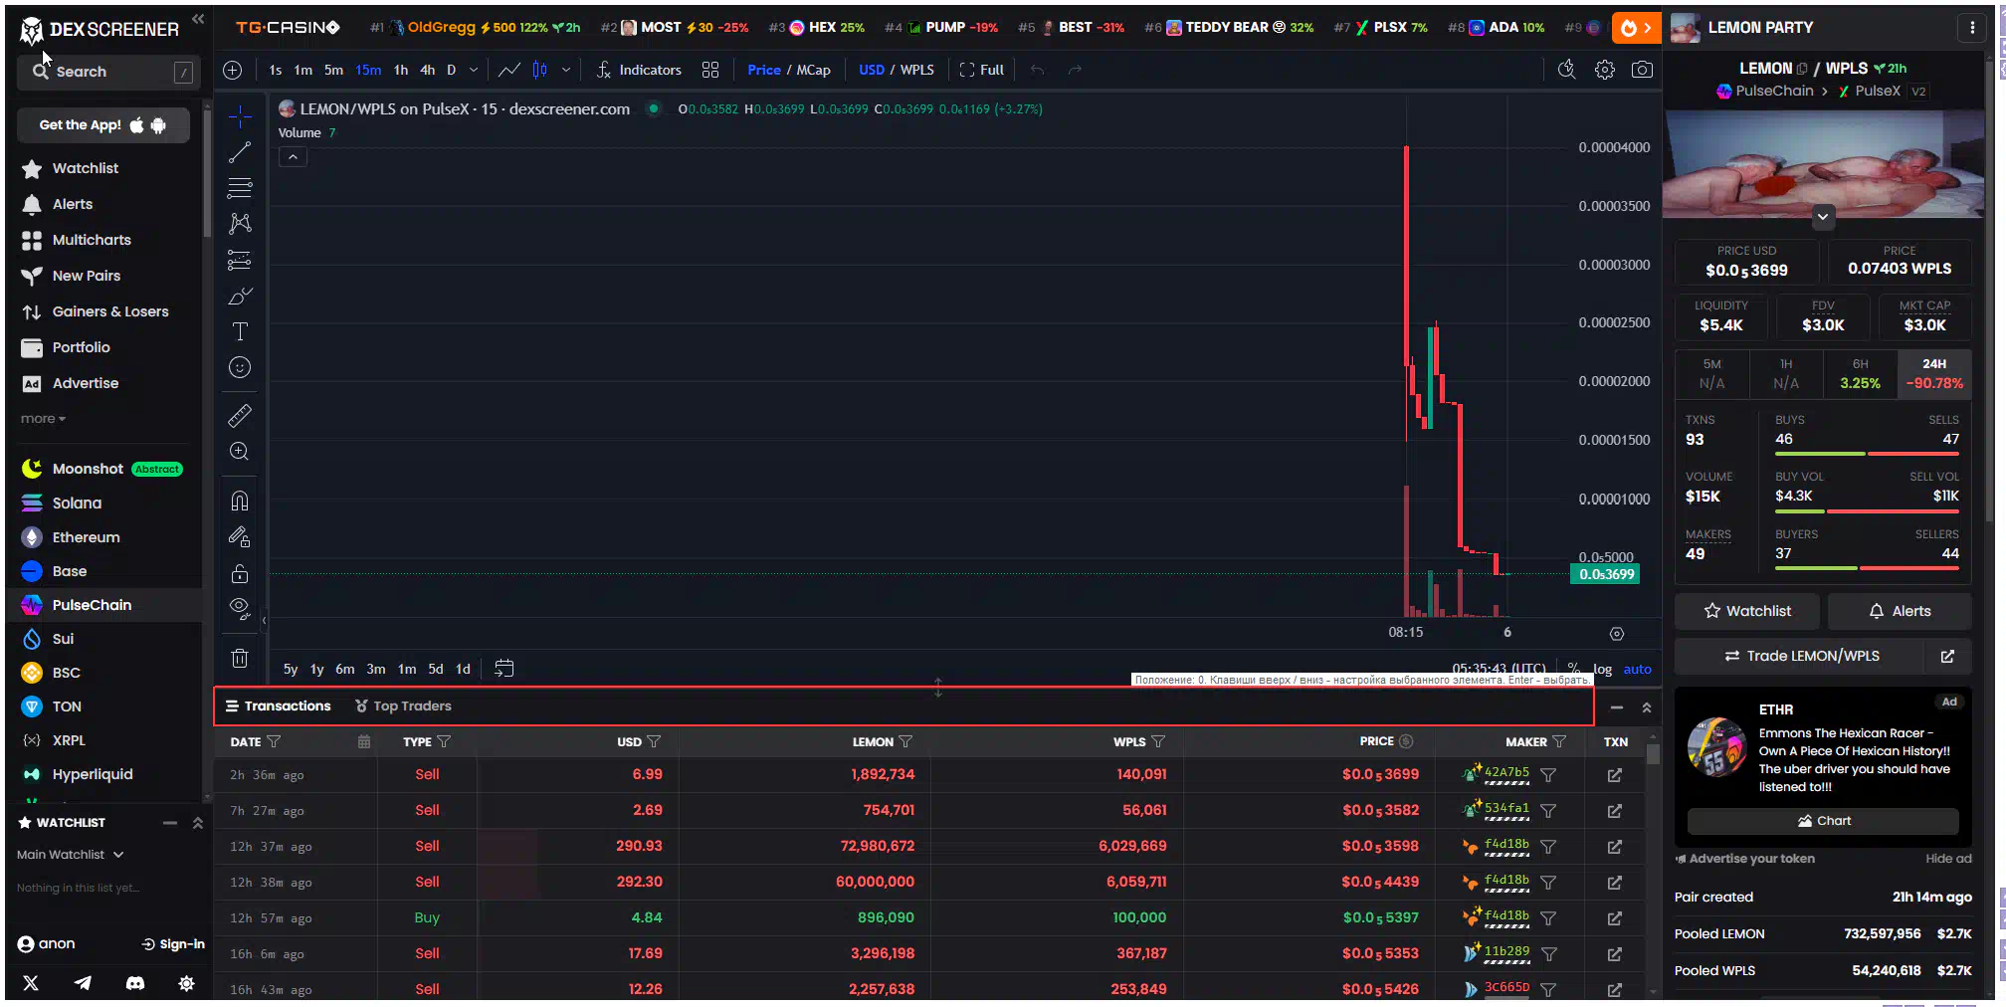Select the ruler measure tool
The height and width of the screenshot is (1007, 2006).
240,415
